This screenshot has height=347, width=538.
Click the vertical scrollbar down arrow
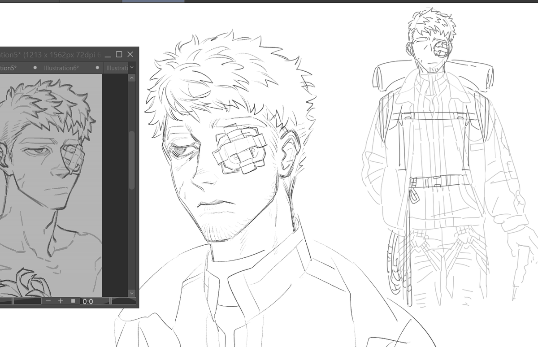coord(131,293)
